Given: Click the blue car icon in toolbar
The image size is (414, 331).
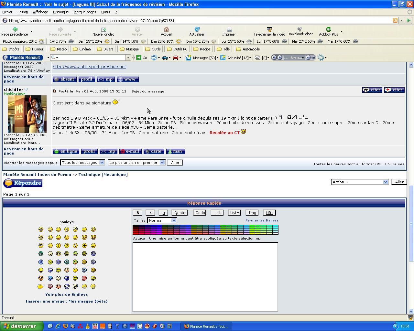Looking at the screenshot, I should click(x=165, y=58).
